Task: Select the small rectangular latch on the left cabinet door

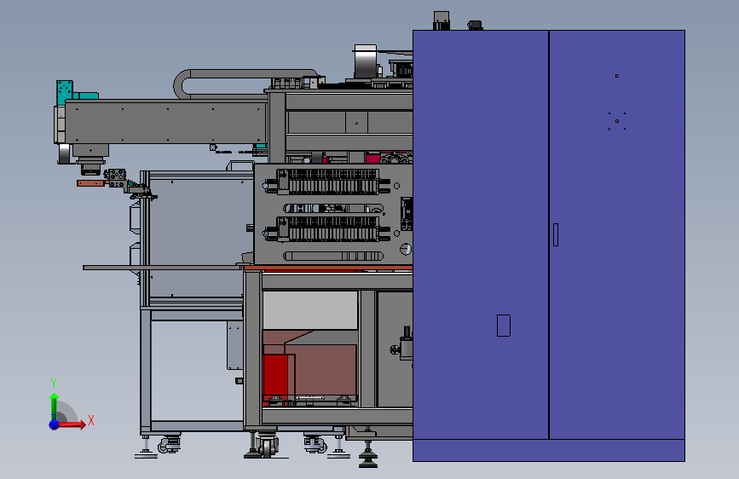Action: (504, 326)
